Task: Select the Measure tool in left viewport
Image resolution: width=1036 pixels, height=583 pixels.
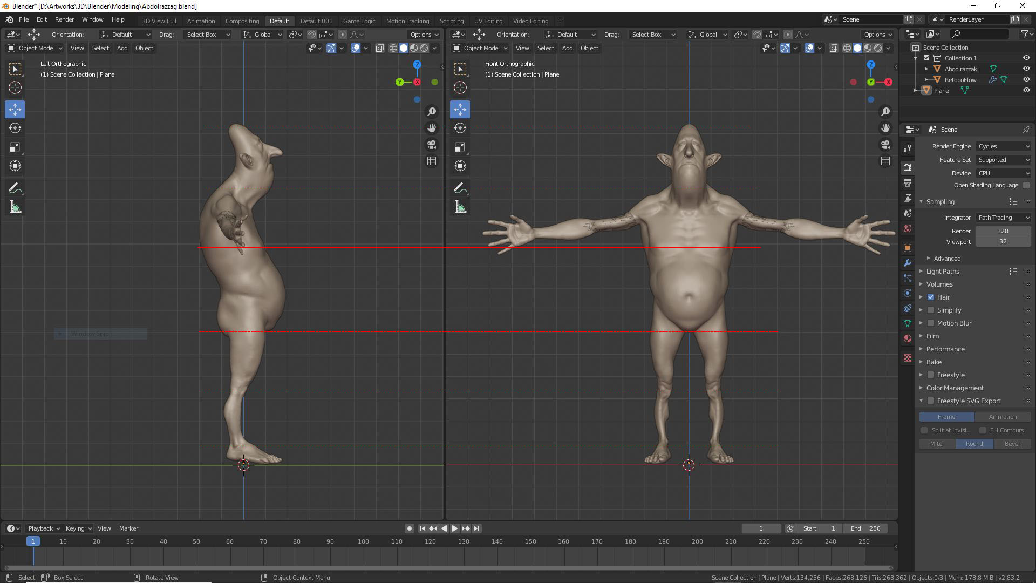Action: pyautogui.click(x=15, y=207)
